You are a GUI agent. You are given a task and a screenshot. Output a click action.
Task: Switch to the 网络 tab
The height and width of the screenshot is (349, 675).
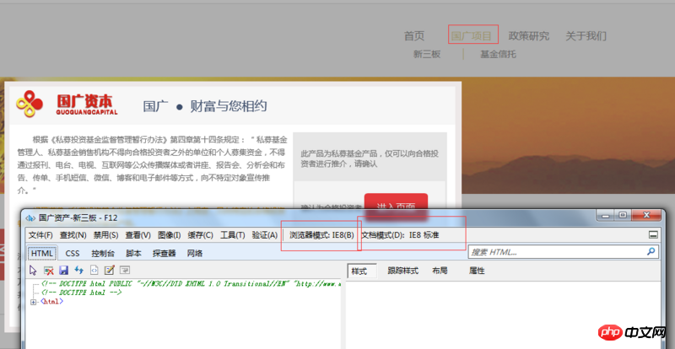pos(195,253)
